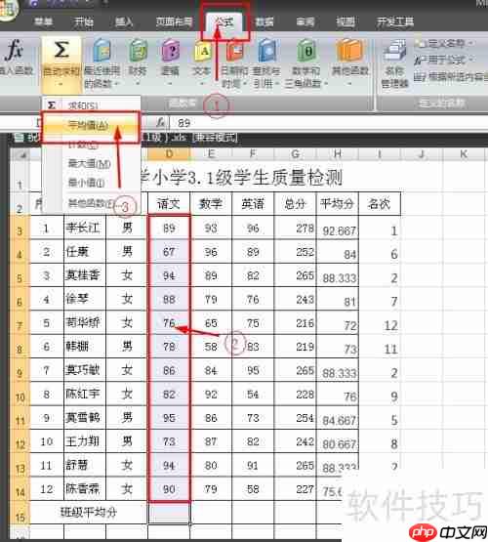
Task: Open the Math and Trig functions icon
Action: [x=306, y=51]
